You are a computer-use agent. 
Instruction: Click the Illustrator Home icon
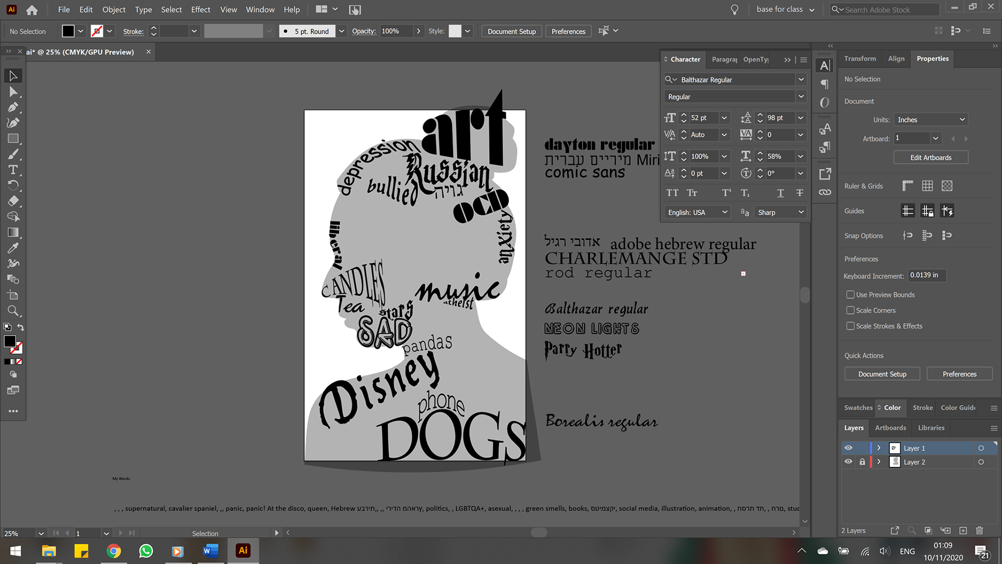pos(32,9)
